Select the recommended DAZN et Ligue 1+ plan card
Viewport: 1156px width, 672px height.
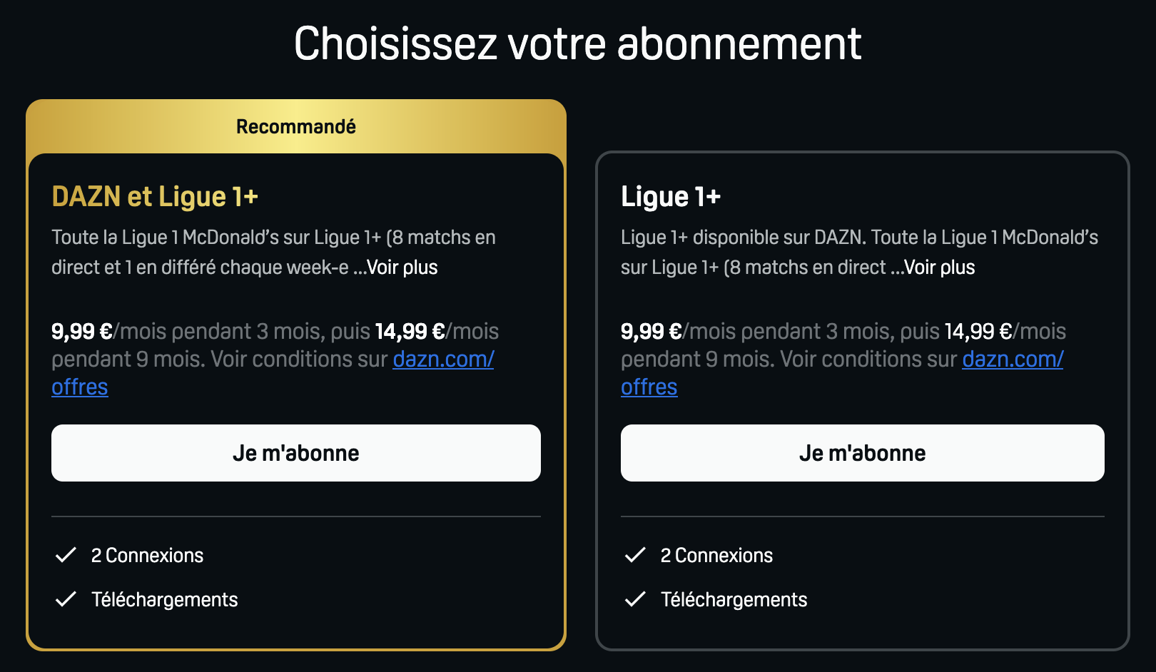click(x=295, y=371)
